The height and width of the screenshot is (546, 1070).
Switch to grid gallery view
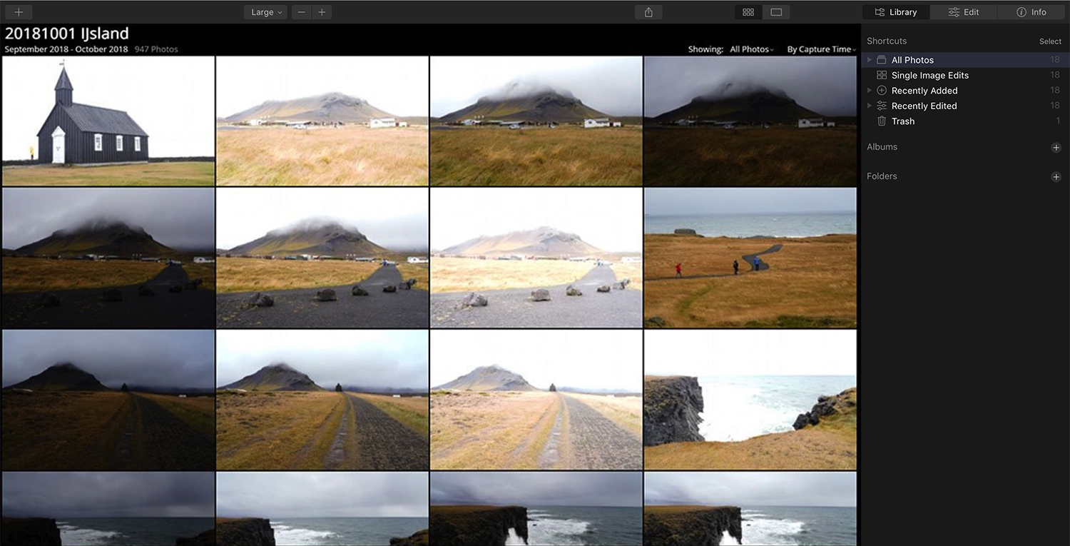pos(748,12)
